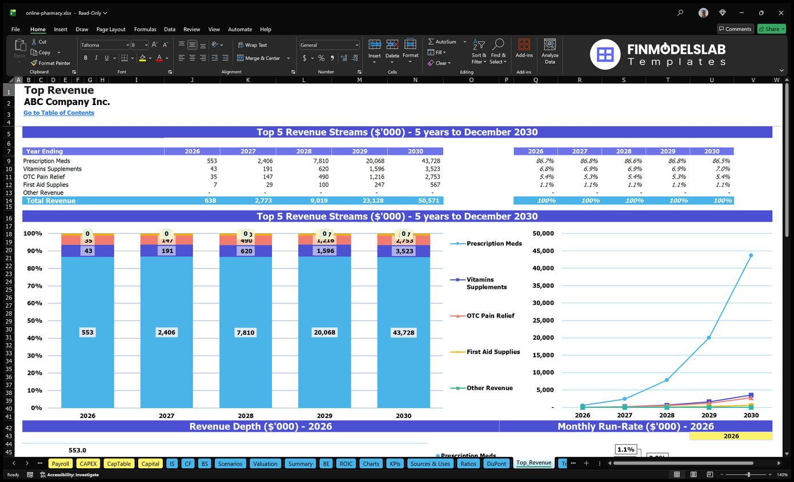This screenshot has width=794, height=482.
Task: Open the font name dropdown
Action: click(127, 45)
